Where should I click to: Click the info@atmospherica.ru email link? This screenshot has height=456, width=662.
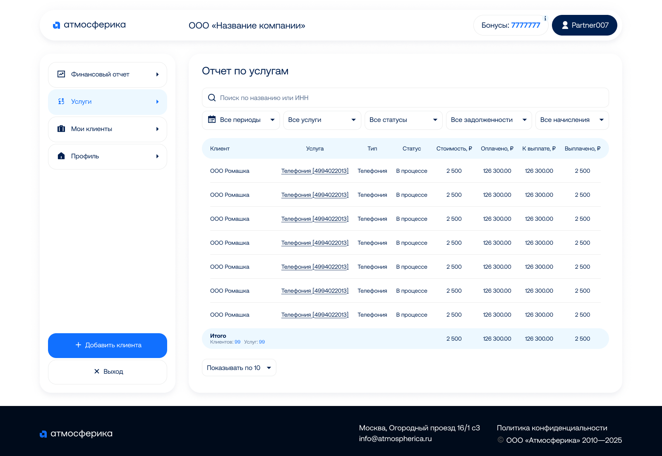396,439
